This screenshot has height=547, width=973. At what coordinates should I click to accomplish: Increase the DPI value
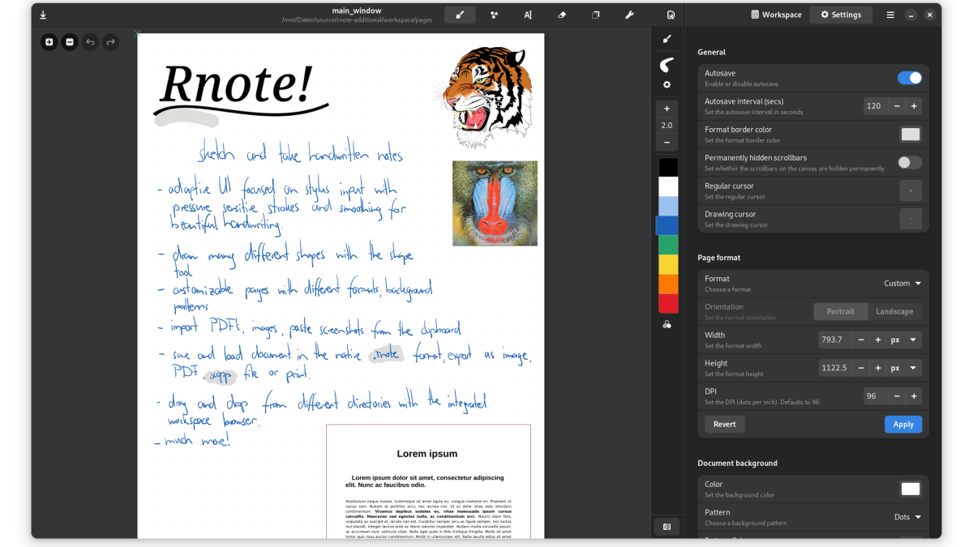click(x=914, y=396)
